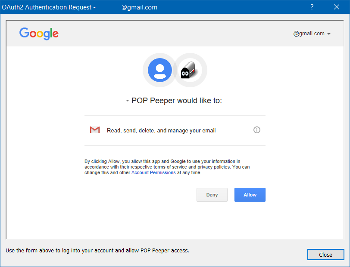Open the @gmail.com account dropdown

tap(312, 34)
